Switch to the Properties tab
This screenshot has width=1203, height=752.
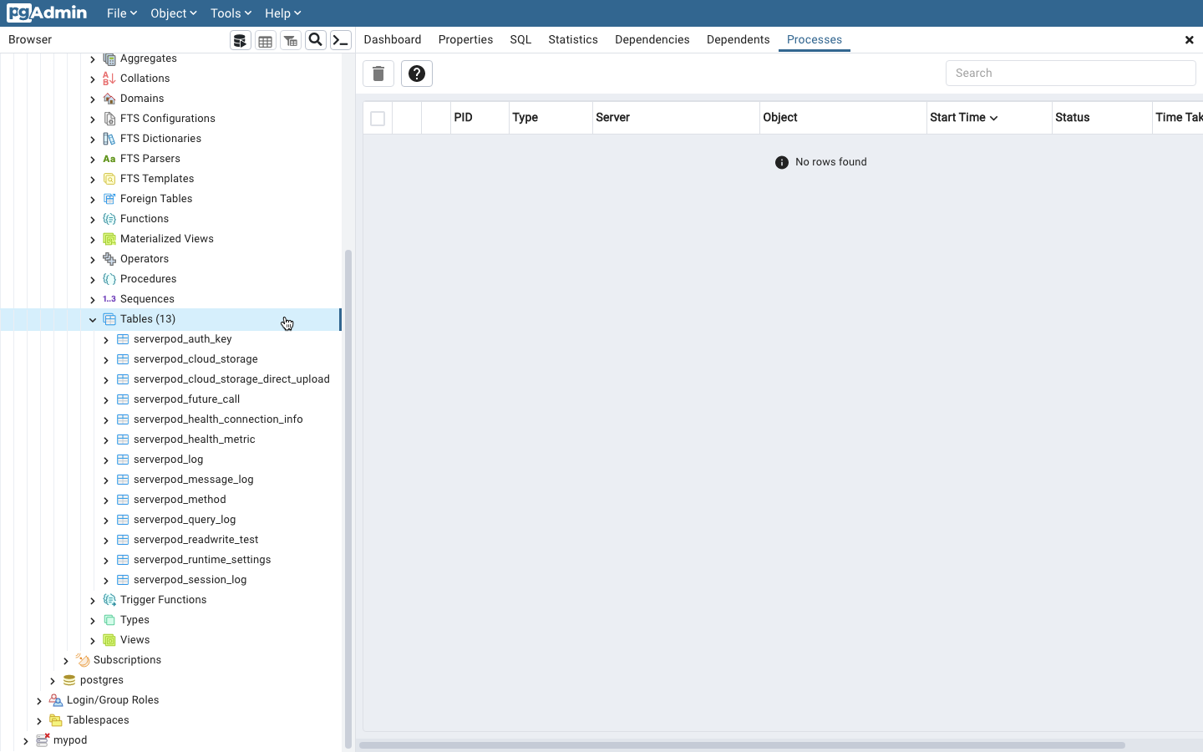(465, 39)
